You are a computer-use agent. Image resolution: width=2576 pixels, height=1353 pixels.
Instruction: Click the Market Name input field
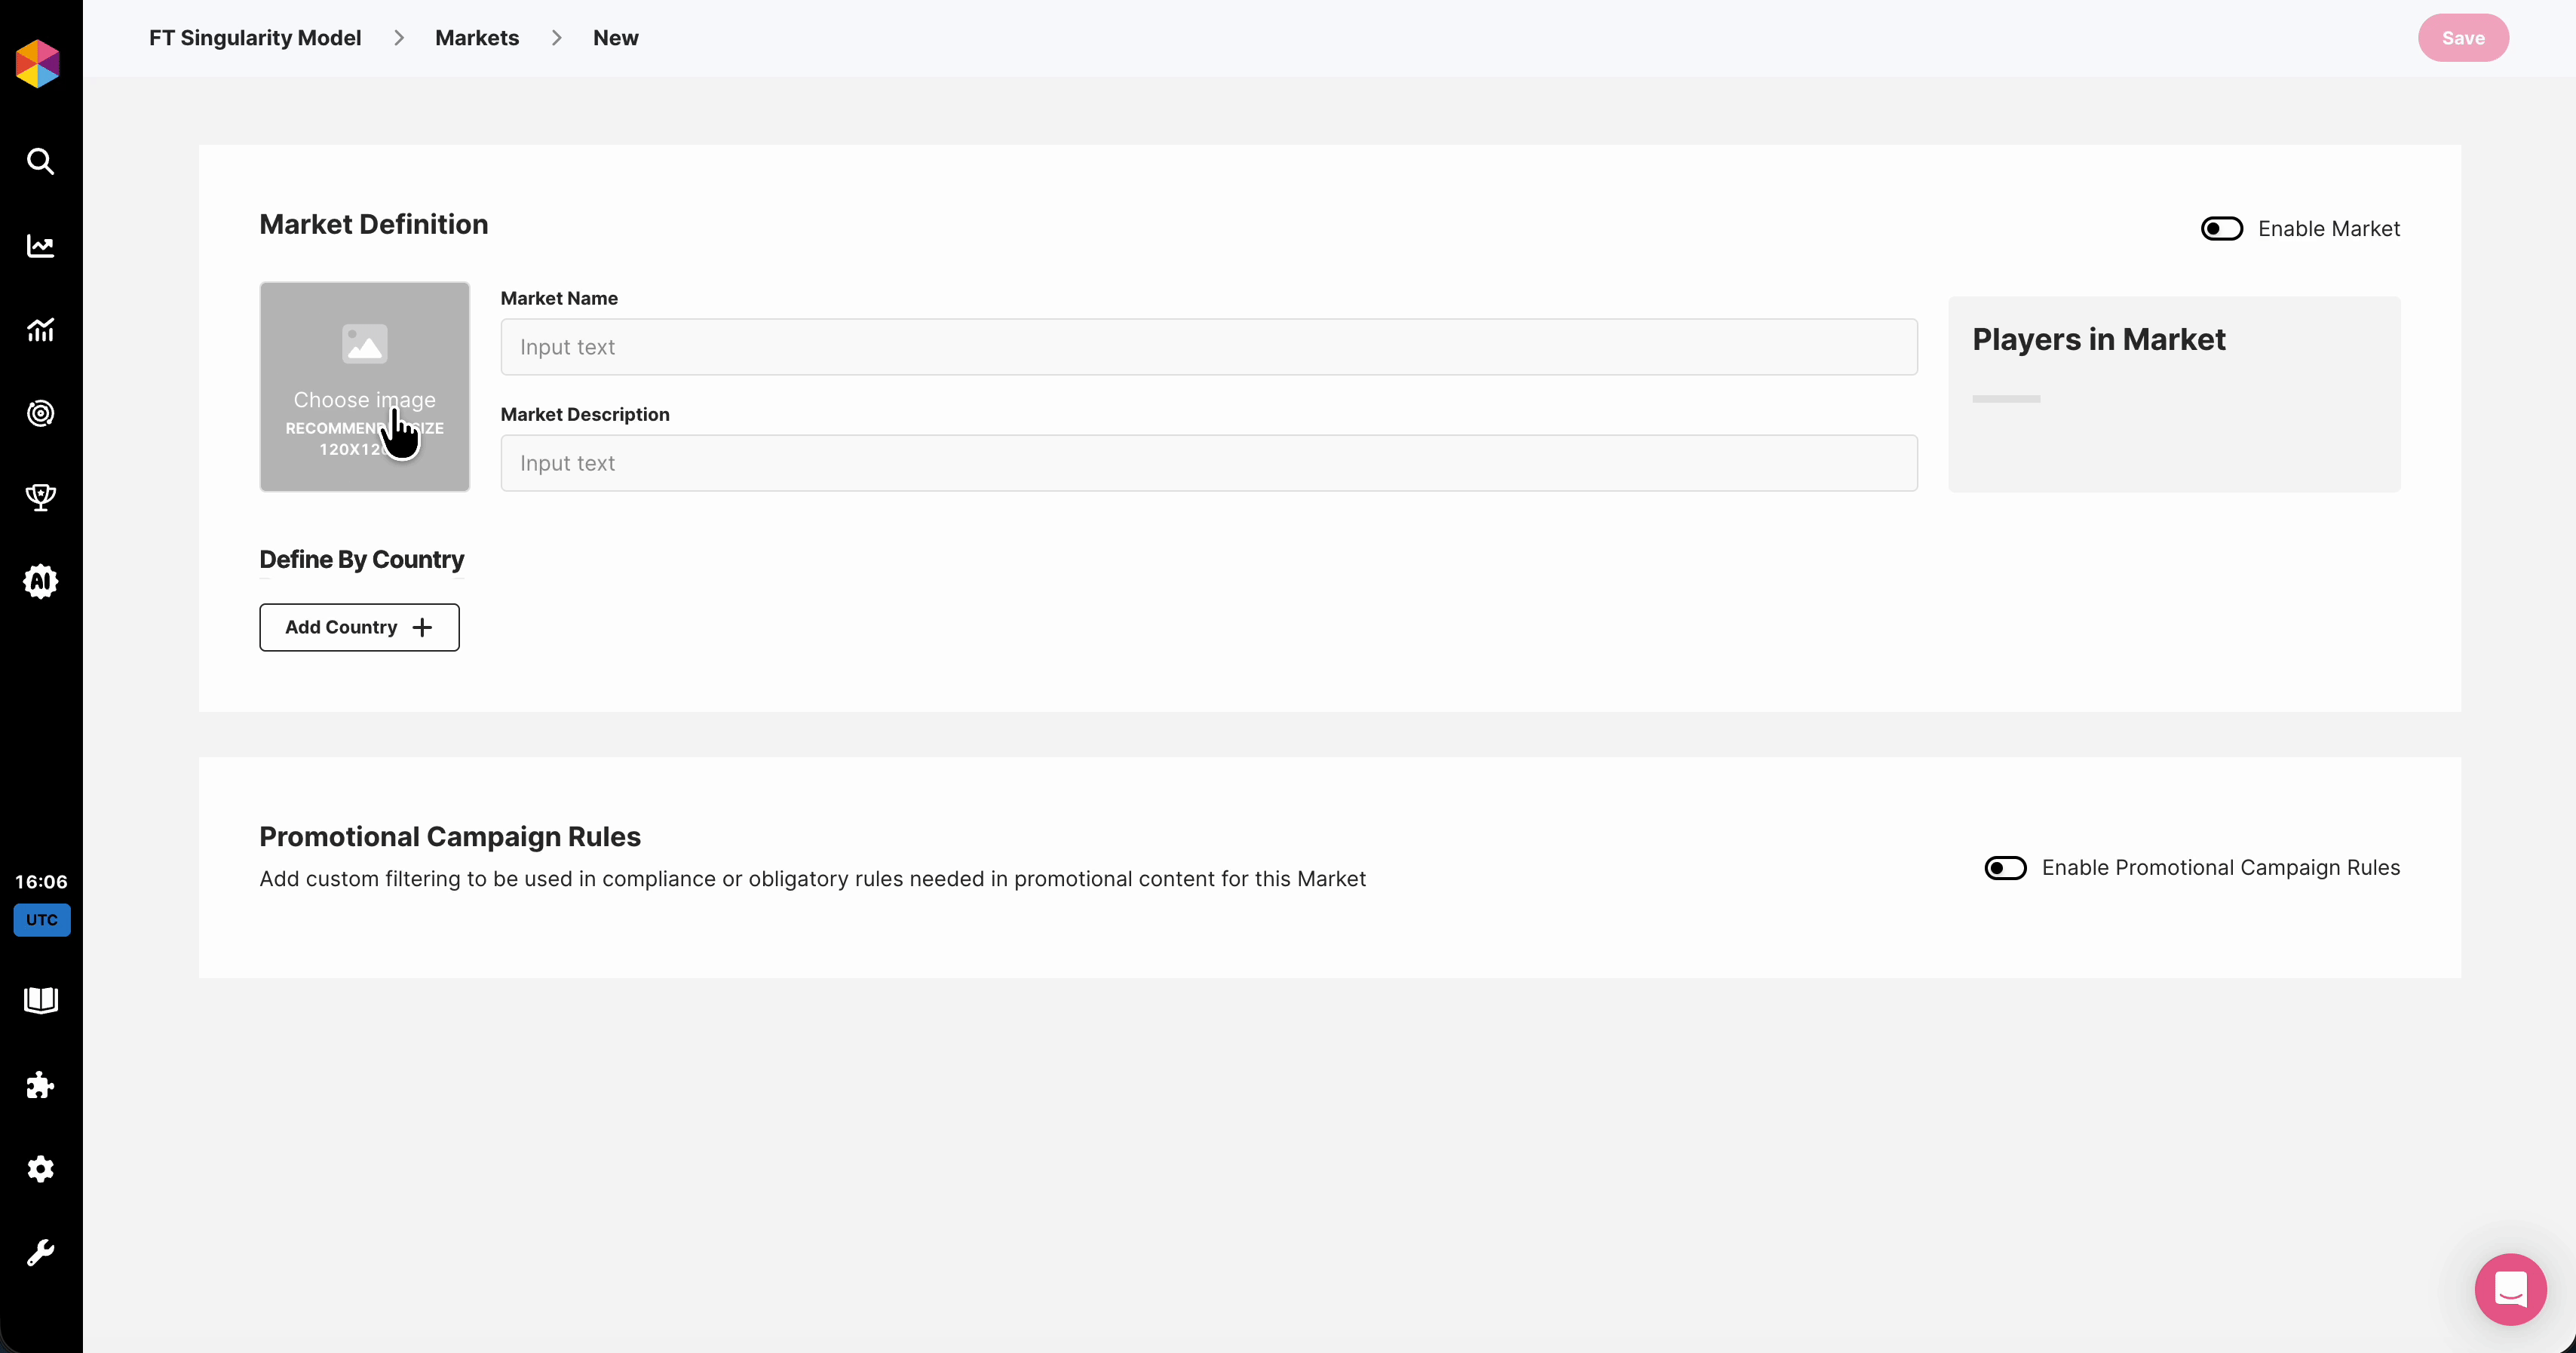[1208, 347]
